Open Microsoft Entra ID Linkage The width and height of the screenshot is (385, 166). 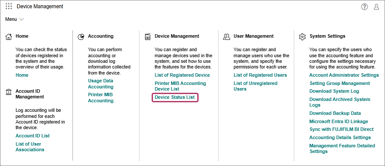pos(339,121)
